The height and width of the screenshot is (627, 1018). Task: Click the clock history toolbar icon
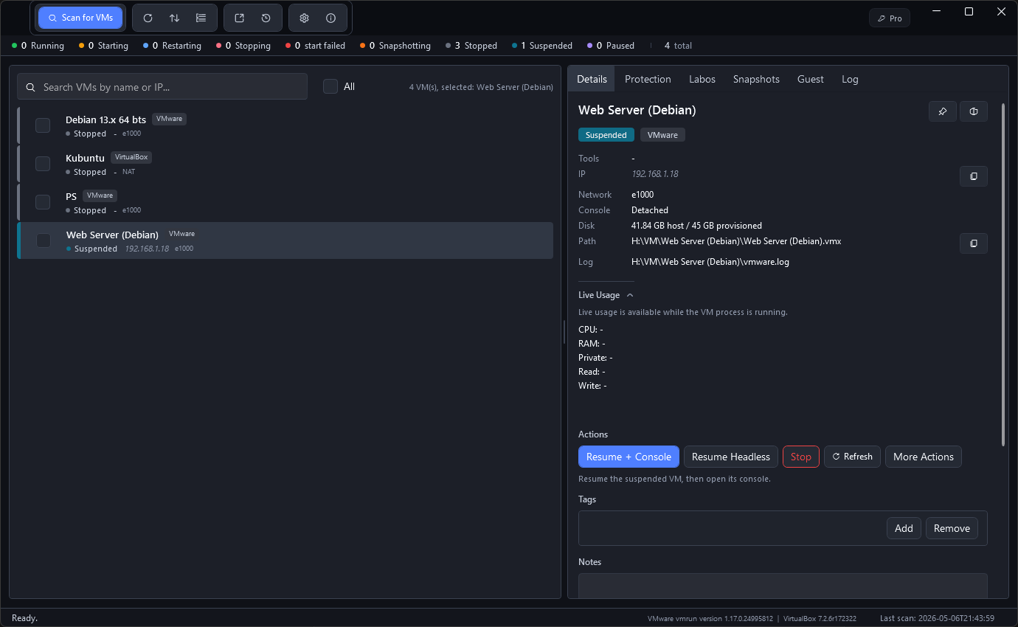pyautogui.click(x=266, y=18)
